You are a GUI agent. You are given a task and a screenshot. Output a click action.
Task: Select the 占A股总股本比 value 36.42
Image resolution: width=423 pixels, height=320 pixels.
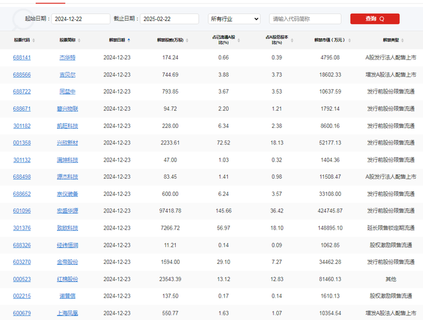277,210
